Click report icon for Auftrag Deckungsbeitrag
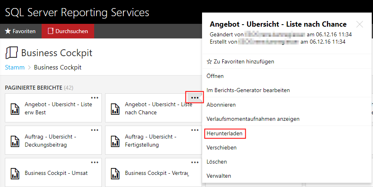 tap(15, 141)
